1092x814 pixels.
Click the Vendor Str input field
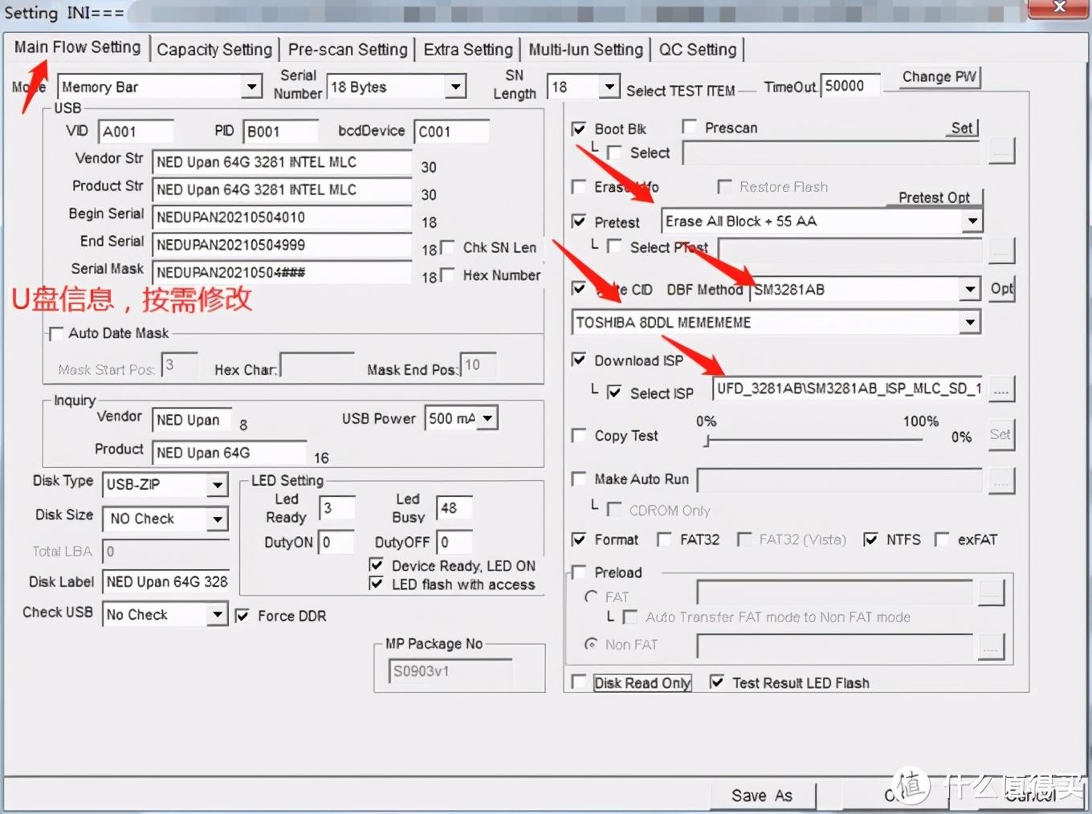(283, 162)
